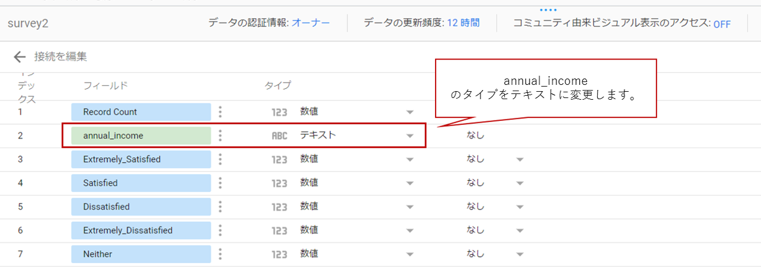Click the フィールド column header

[x=105, y=86]
